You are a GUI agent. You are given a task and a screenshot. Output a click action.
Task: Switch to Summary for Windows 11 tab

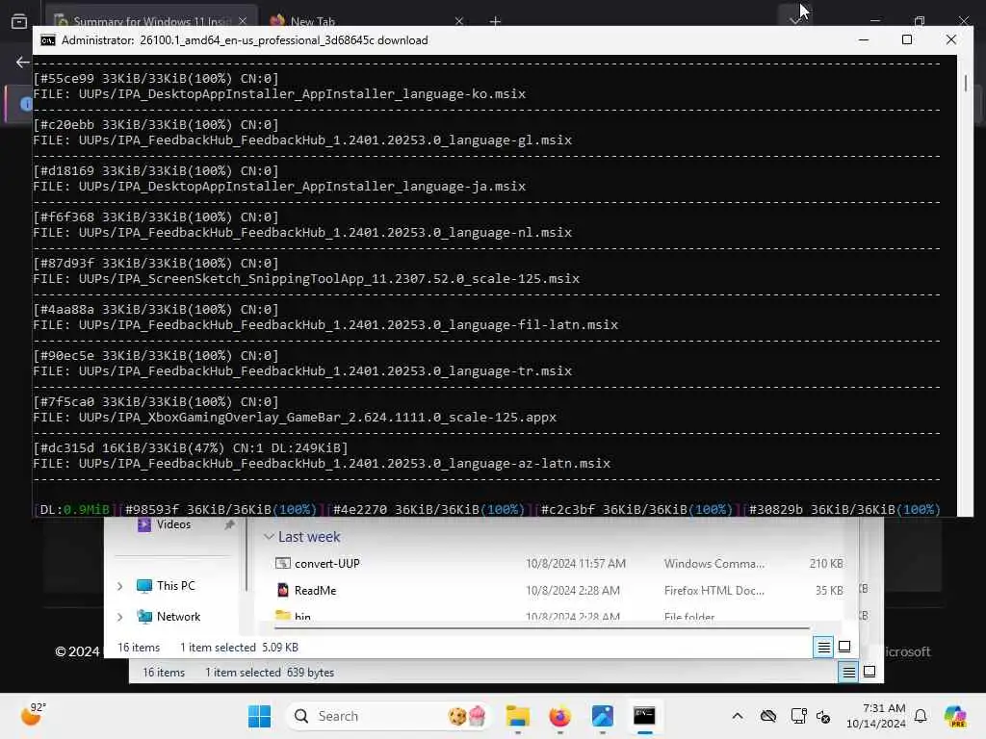pos(151,21)
